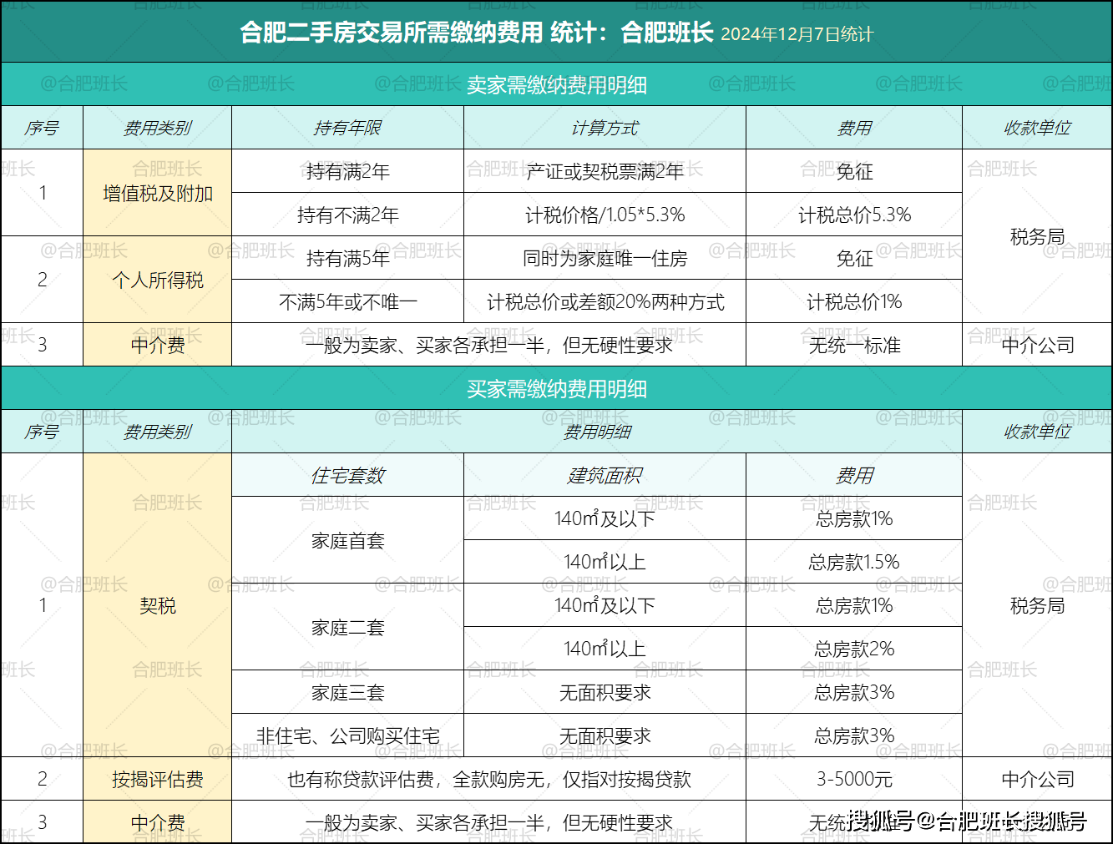Click the 总房款1.5% cell
Image resolution: width=1113 pixels, height=844 pixels.
854,562
